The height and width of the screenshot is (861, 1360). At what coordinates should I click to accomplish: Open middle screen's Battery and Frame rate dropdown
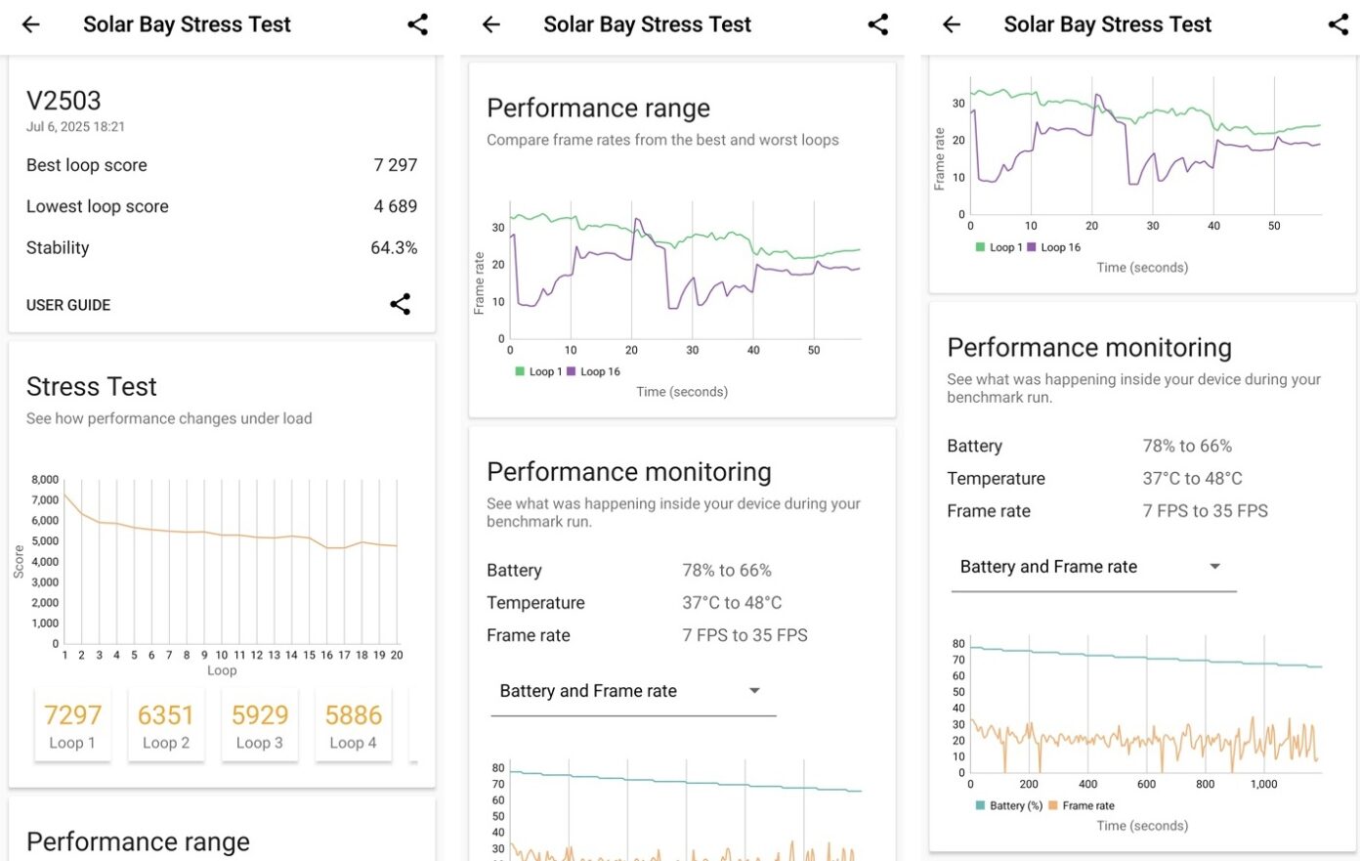point(633,692)
